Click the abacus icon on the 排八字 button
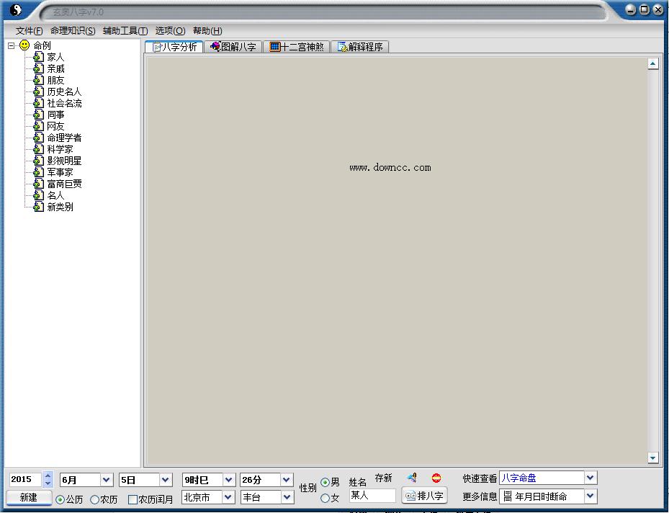Screen dimensions: 669x513 pyautogui.click(x=409, y=495)
